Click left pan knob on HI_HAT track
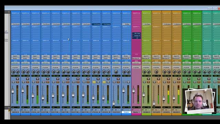Screen dimensions: 220x124 pyautogui.click(x=33, y=72)
